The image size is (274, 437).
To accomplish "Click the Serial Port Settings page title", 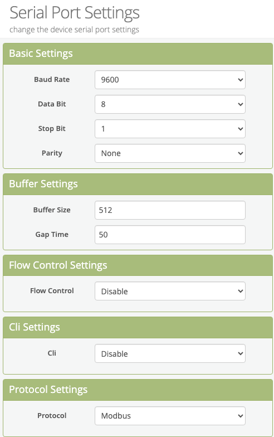I will (x=75, y=13).
